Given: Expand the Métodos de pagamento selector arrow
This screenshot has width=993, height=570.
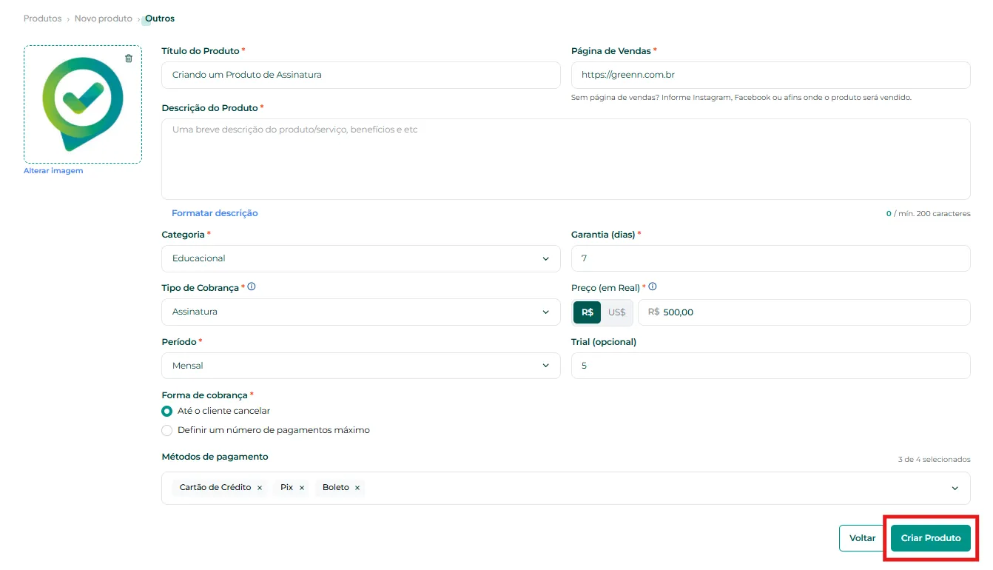Looking at the screenshot, I should [955, 489].
